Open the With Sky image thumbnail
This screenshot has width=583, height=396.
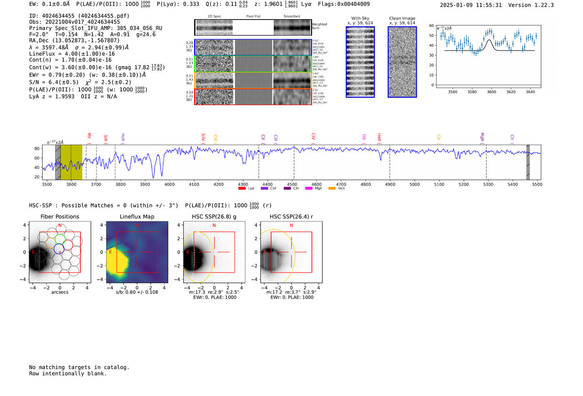coord(360,62)
